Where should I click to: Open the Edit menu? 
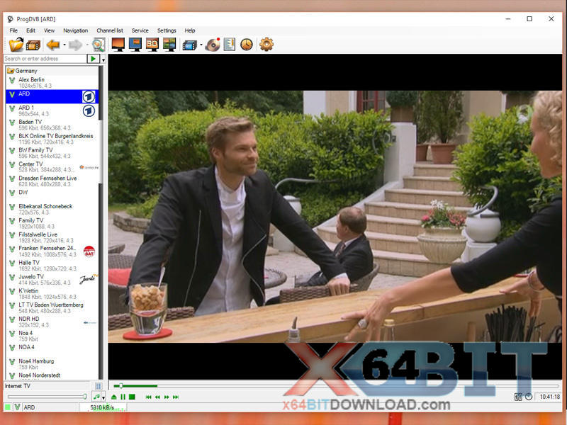tap(30, 30)
